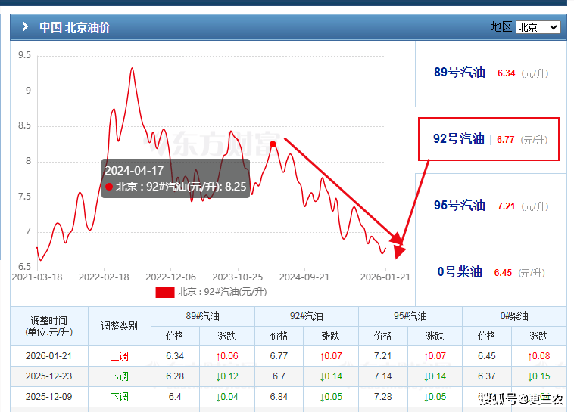Click green down arrow ↓0.14 for 92#汽油
574x412 pixels.
[332, 376]
